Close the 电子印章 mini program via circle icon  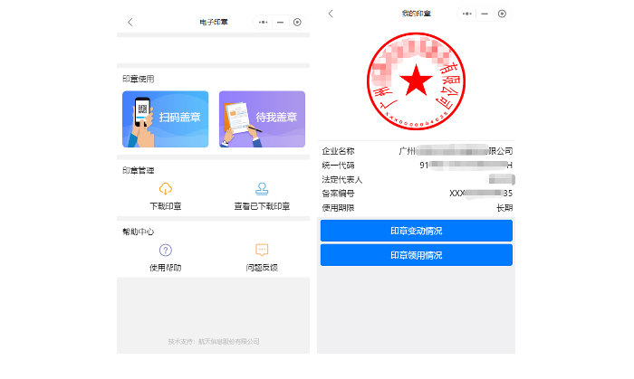(x=296, y=22)
